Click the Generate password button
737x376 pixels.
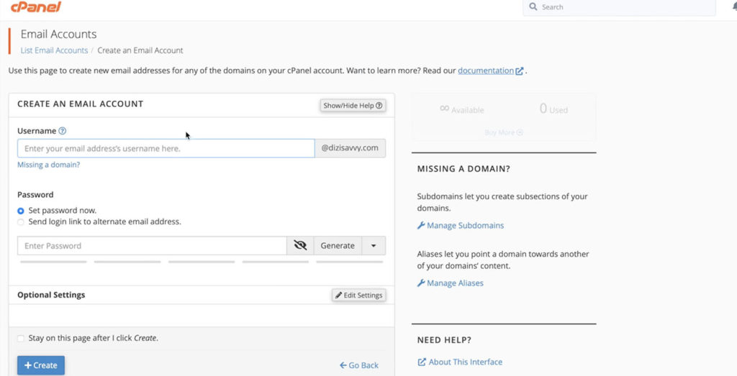click(x=338, y=245)
